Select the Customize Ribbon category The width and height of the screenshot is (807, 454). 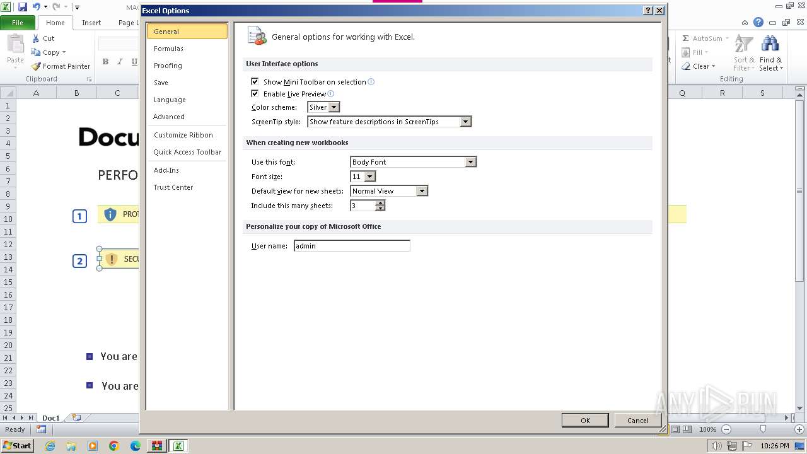[187, 135]
